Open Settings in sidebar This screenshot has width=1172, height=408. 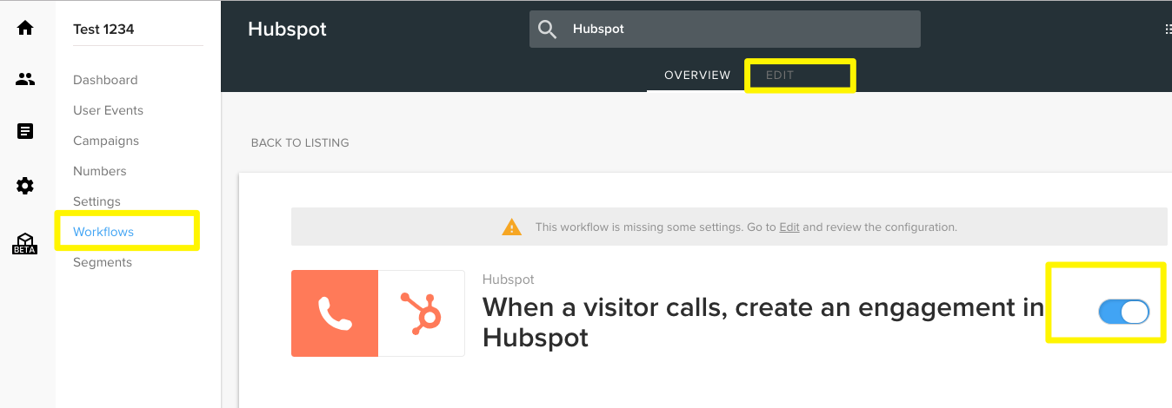click(x=97, y=201)
